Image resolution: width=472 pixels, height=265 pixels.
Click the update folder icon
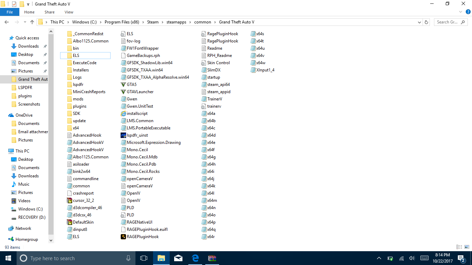point(69,121)
